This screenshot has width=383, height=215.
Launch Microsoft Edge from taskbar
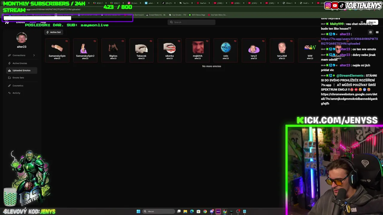click(x=192, y=211)
